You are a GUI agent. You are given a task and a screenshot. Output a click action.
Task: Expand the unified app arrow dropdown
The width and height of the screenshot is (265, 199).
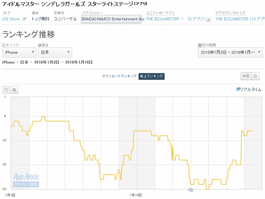(x=208, y=19)
